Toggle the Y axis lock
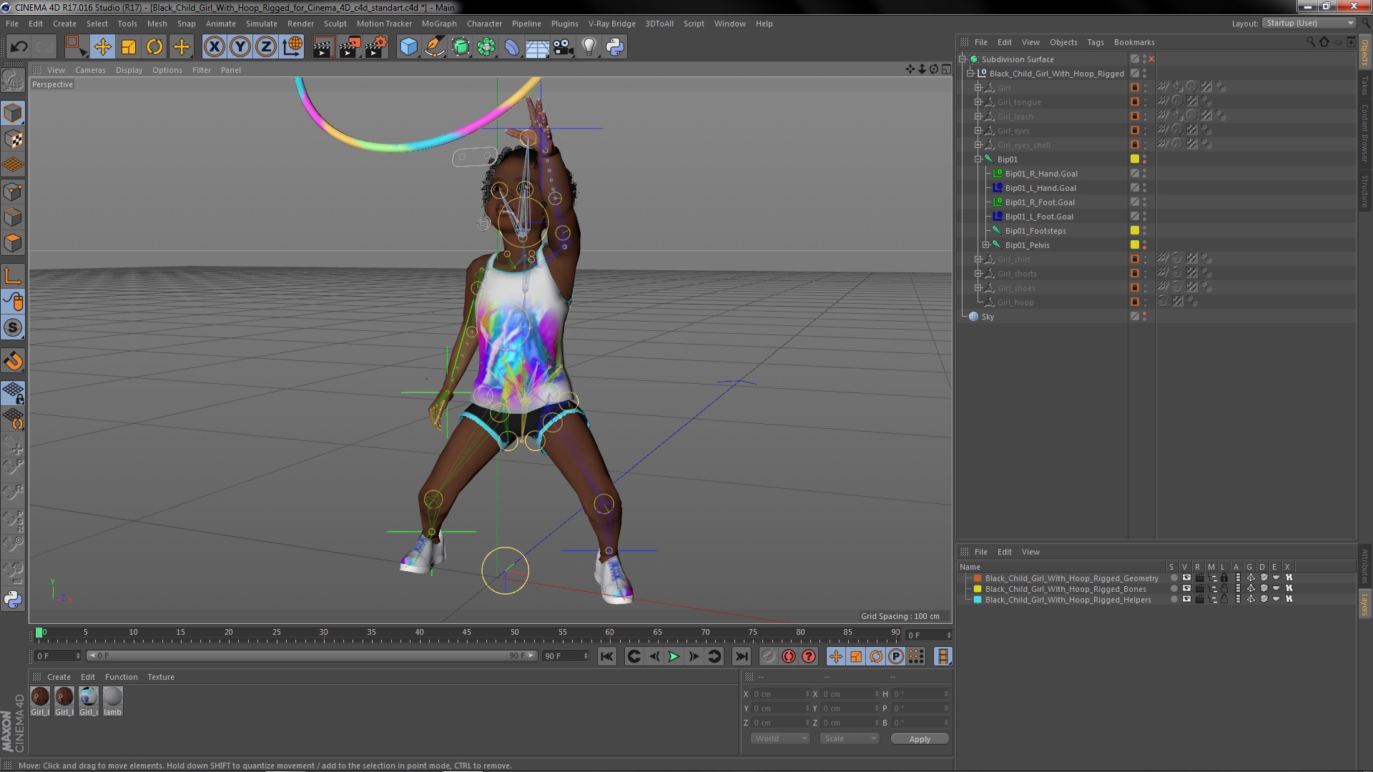The height and width of the screenshot is (772, 1373). 240,47
